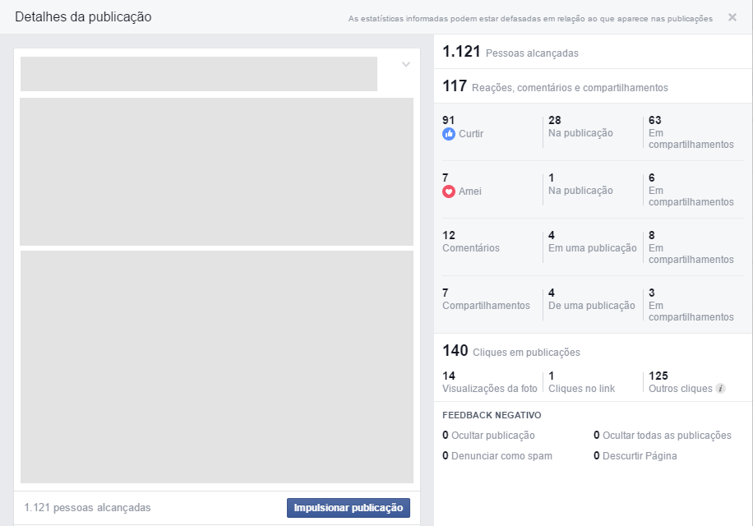Click the Amei heart reaction icon
The image size is (753, 526).
(x=449, y=191)
